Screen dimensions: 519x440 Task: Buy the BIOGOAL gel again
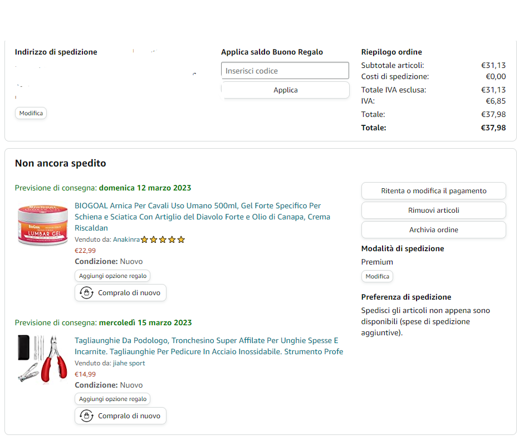click(x=129, y=293)
